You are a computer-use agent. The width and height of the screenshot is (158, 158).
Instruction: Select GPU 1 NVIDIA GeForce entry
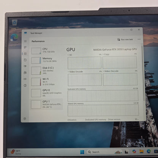46,104
